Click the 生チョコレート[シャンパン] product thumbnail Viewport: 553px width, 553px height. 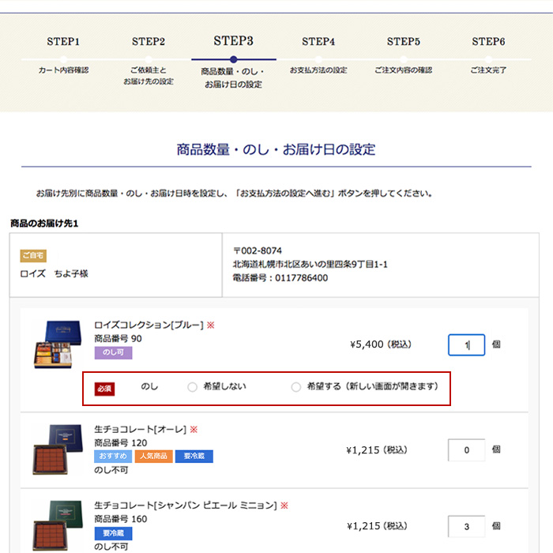coord(58,525)
